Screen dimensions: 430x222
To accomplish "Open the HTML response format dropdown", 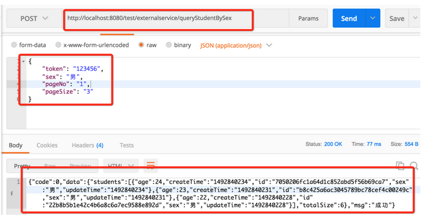I will coord(120,166).
